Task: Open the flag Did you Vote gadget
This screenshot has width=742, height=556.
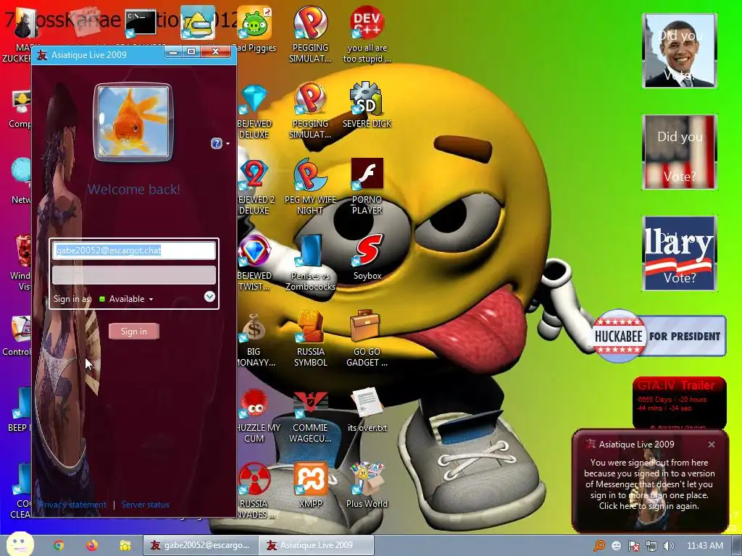Action: tap(680, 152)
